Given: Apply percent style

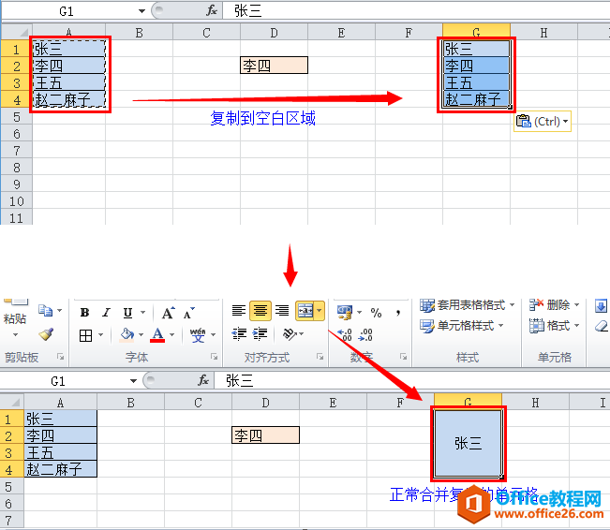Looking at the screenshot, I should point(376,312).
